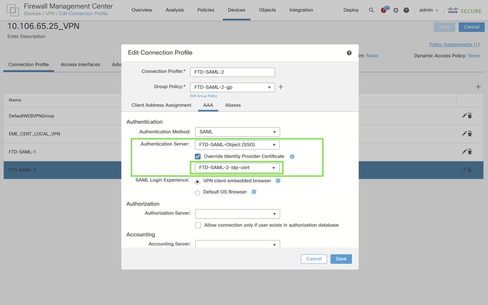488x305 pixels.
Task: Open the FTD-SAML-2-idp-cert certificate dropdown
Action: 237,168
